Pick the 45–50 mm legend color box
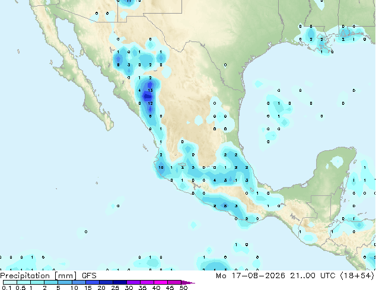This screenshot has width=376, height=290. pos(174,282)
